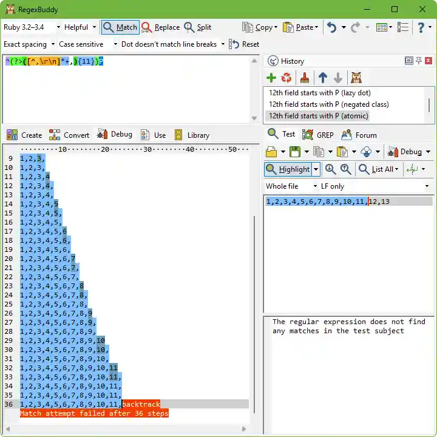Image resolution: width=437 pixels, height=437 pixels.
Task: Click the regex editor scroll down arrow
Action: coord(254,118)
